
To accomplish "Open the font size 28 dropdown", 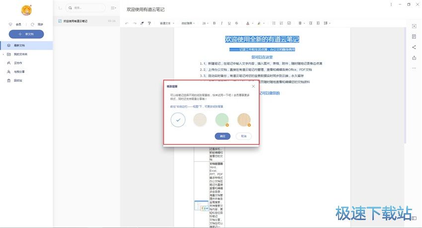I will pyautogui.click(x=206, y=23).
